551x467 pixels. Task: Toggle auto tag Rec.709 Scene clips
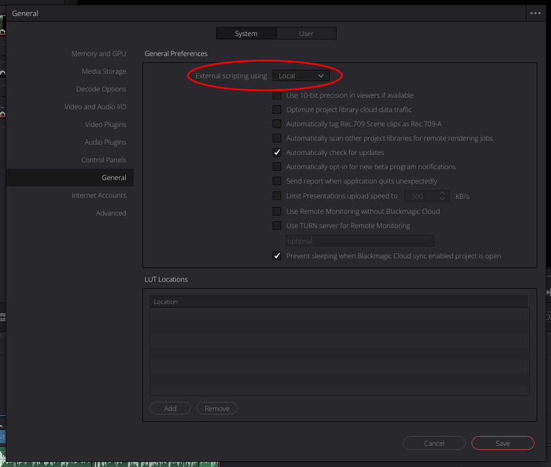coord(277,123)
